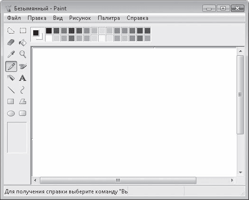Open the Палитра menu
This screenshot has height=200, width=249.
click(109, 18)
